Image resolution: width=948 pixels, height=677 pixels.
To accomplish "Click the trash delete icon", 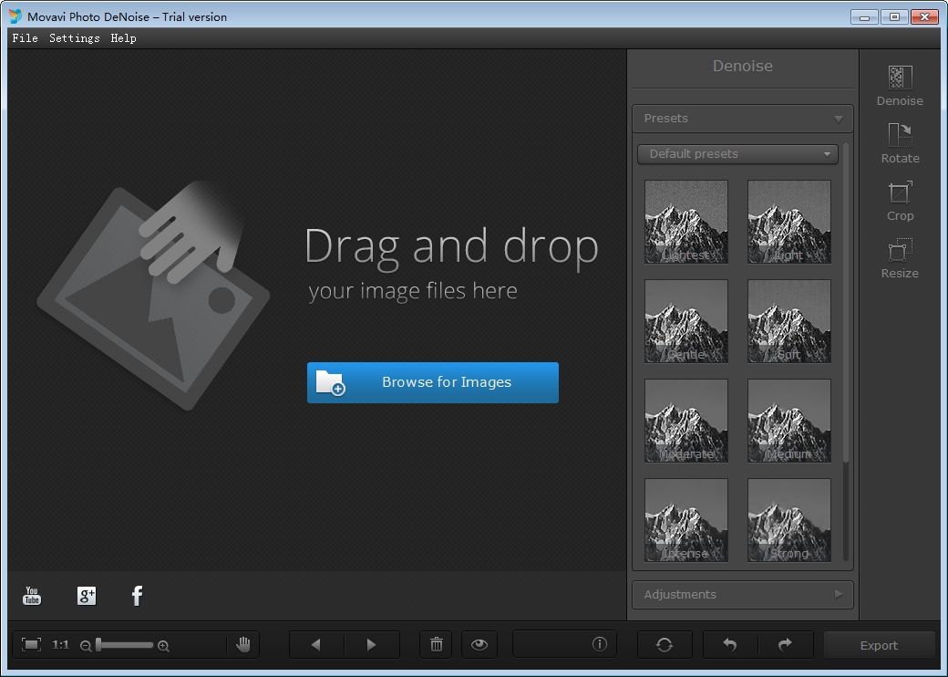I will point(437,645).
